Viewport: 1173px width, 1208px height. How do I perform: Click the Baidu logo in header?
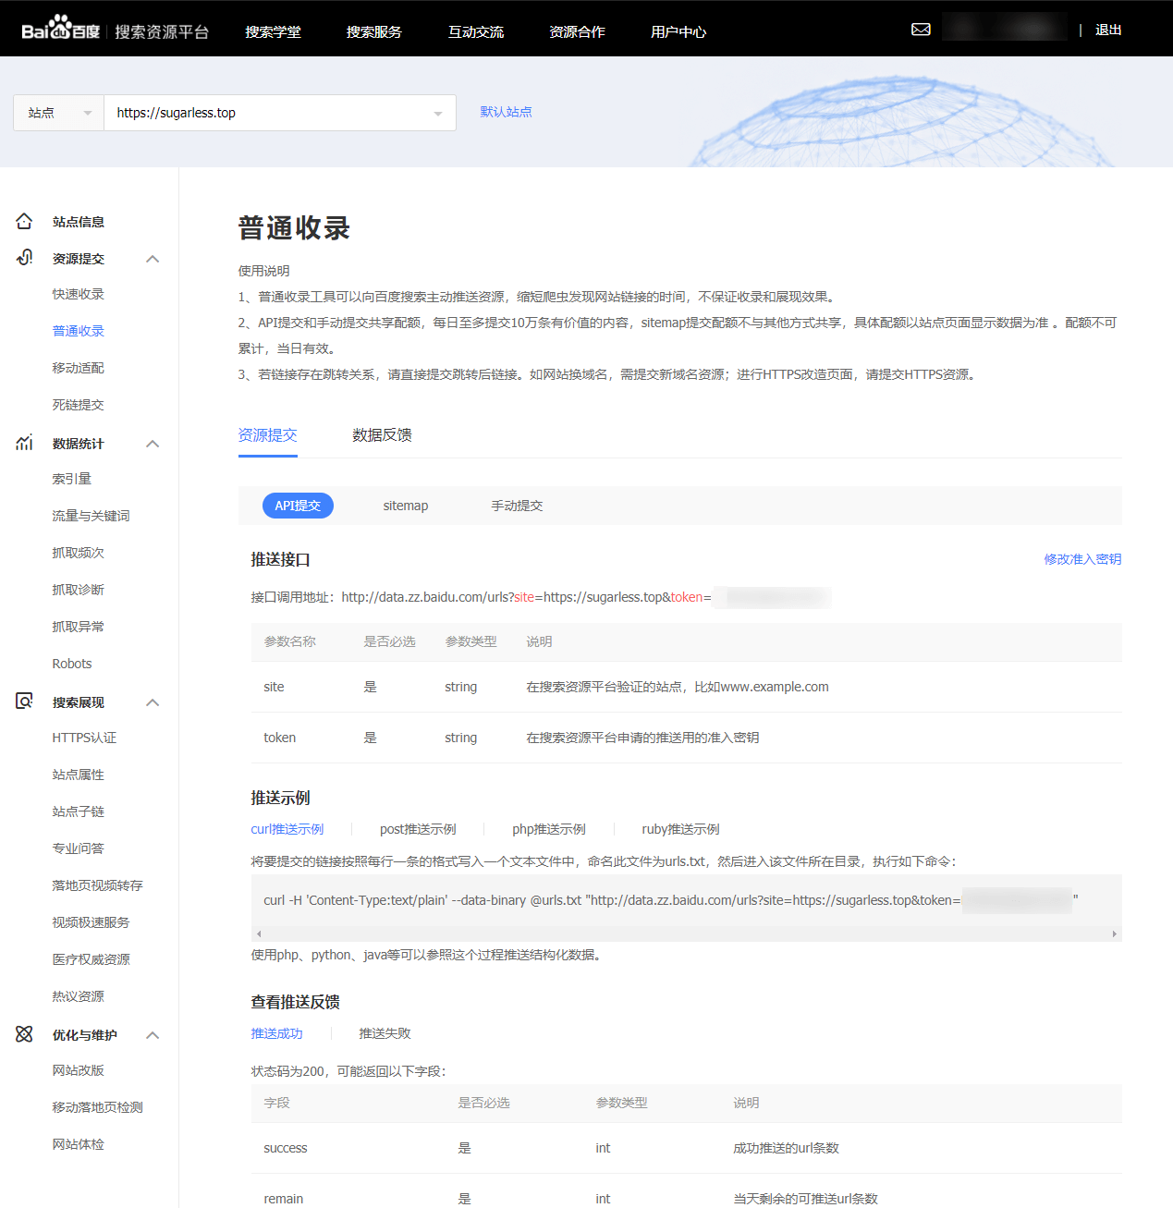coord(61,30)
